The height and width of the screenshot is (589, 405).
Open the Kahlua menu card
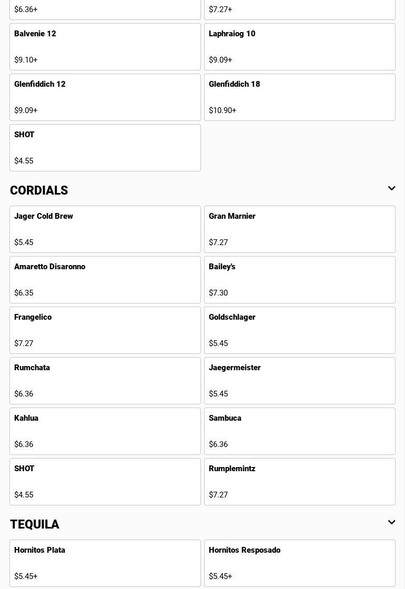[105, 431]
